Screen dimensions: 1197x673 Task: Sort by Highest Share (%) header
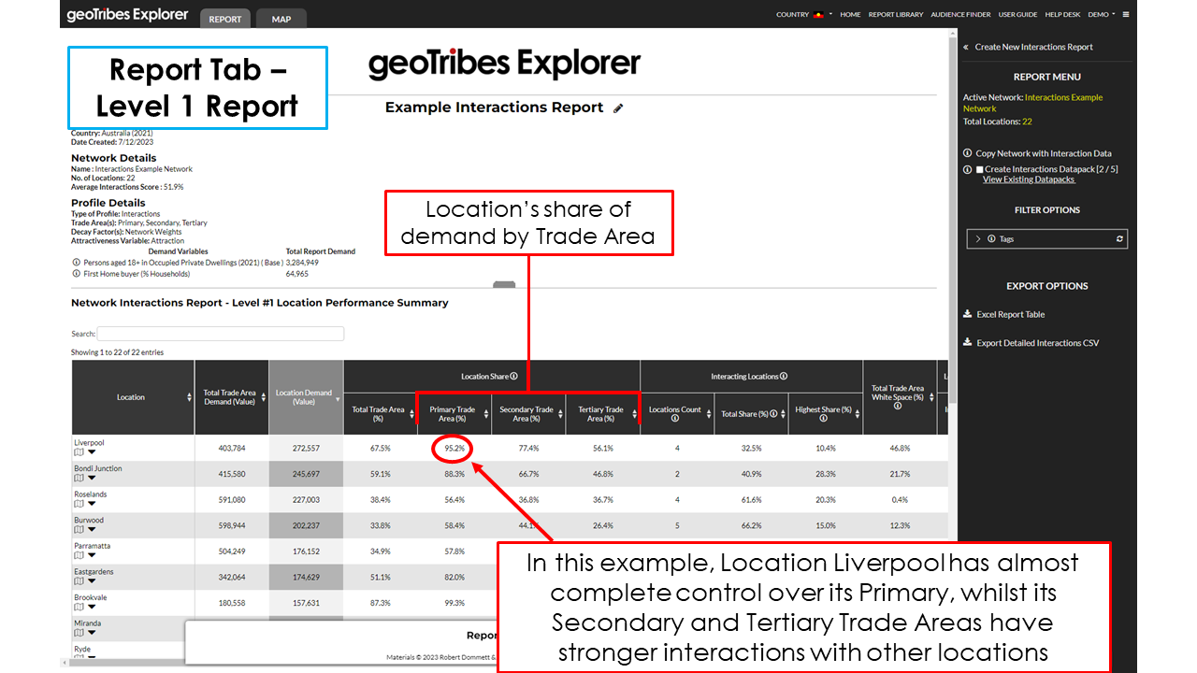tap(825, 414)
